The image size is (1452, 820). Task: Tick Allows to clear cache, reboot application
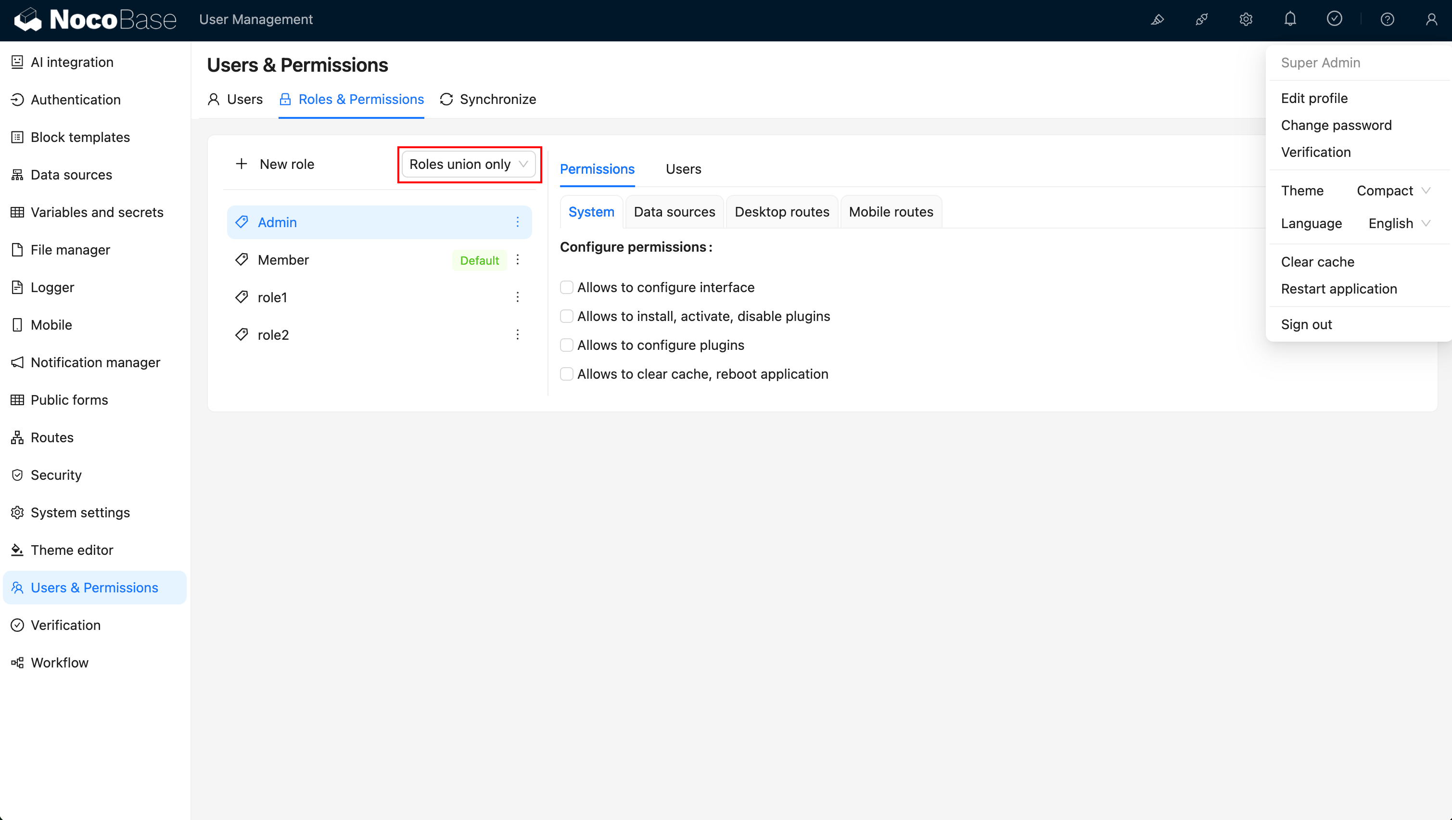coord(566,374)
